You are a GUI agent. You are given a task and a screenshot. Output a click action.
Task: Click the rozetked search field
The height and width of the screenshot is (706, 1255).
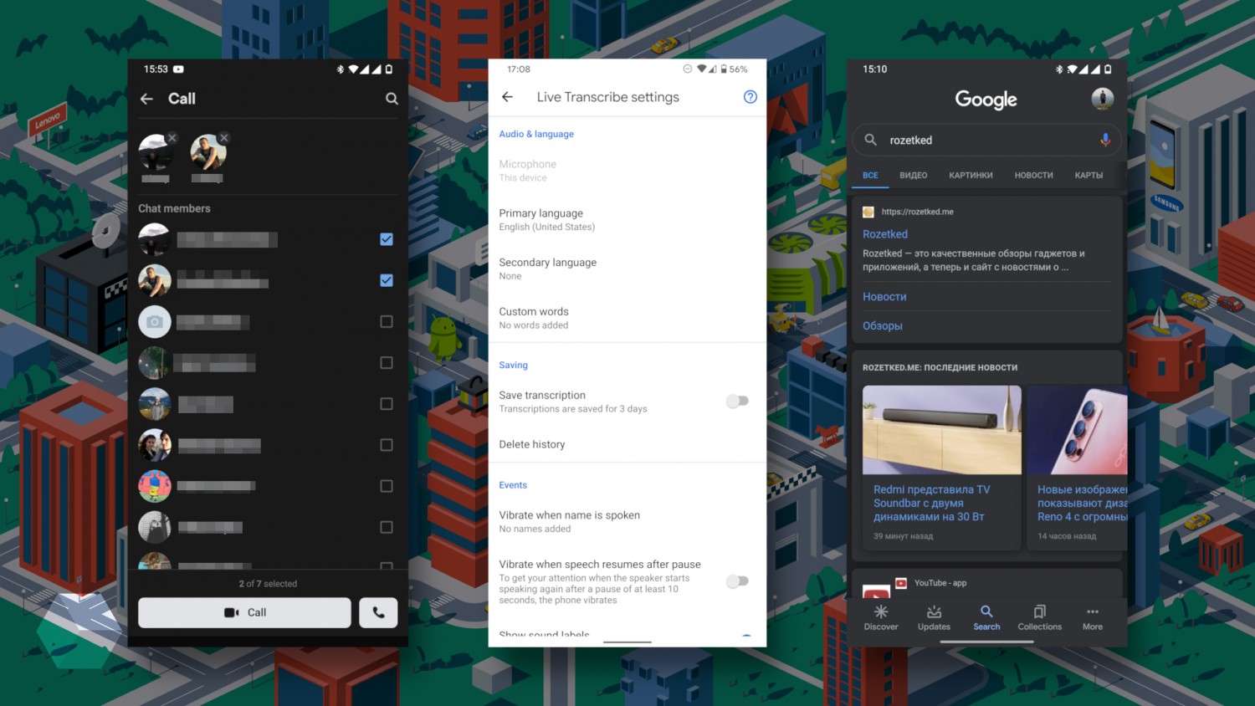click(x=987, y=140)
